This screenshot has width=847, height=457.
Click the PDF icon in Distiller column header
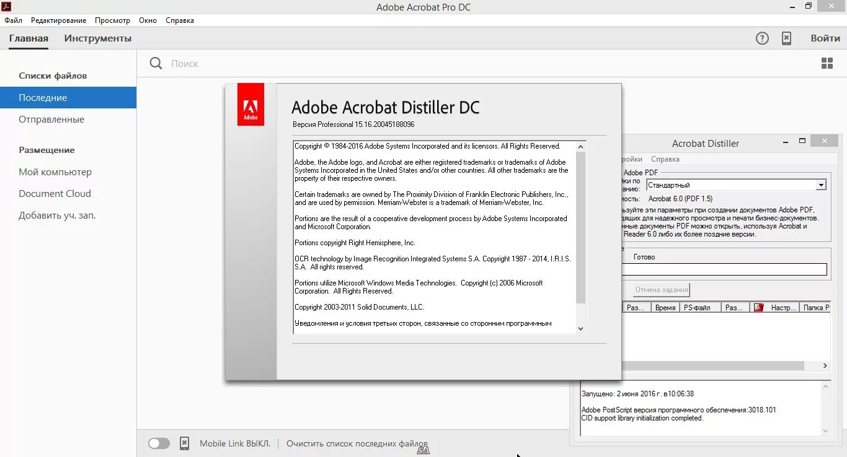click(758, 307)
